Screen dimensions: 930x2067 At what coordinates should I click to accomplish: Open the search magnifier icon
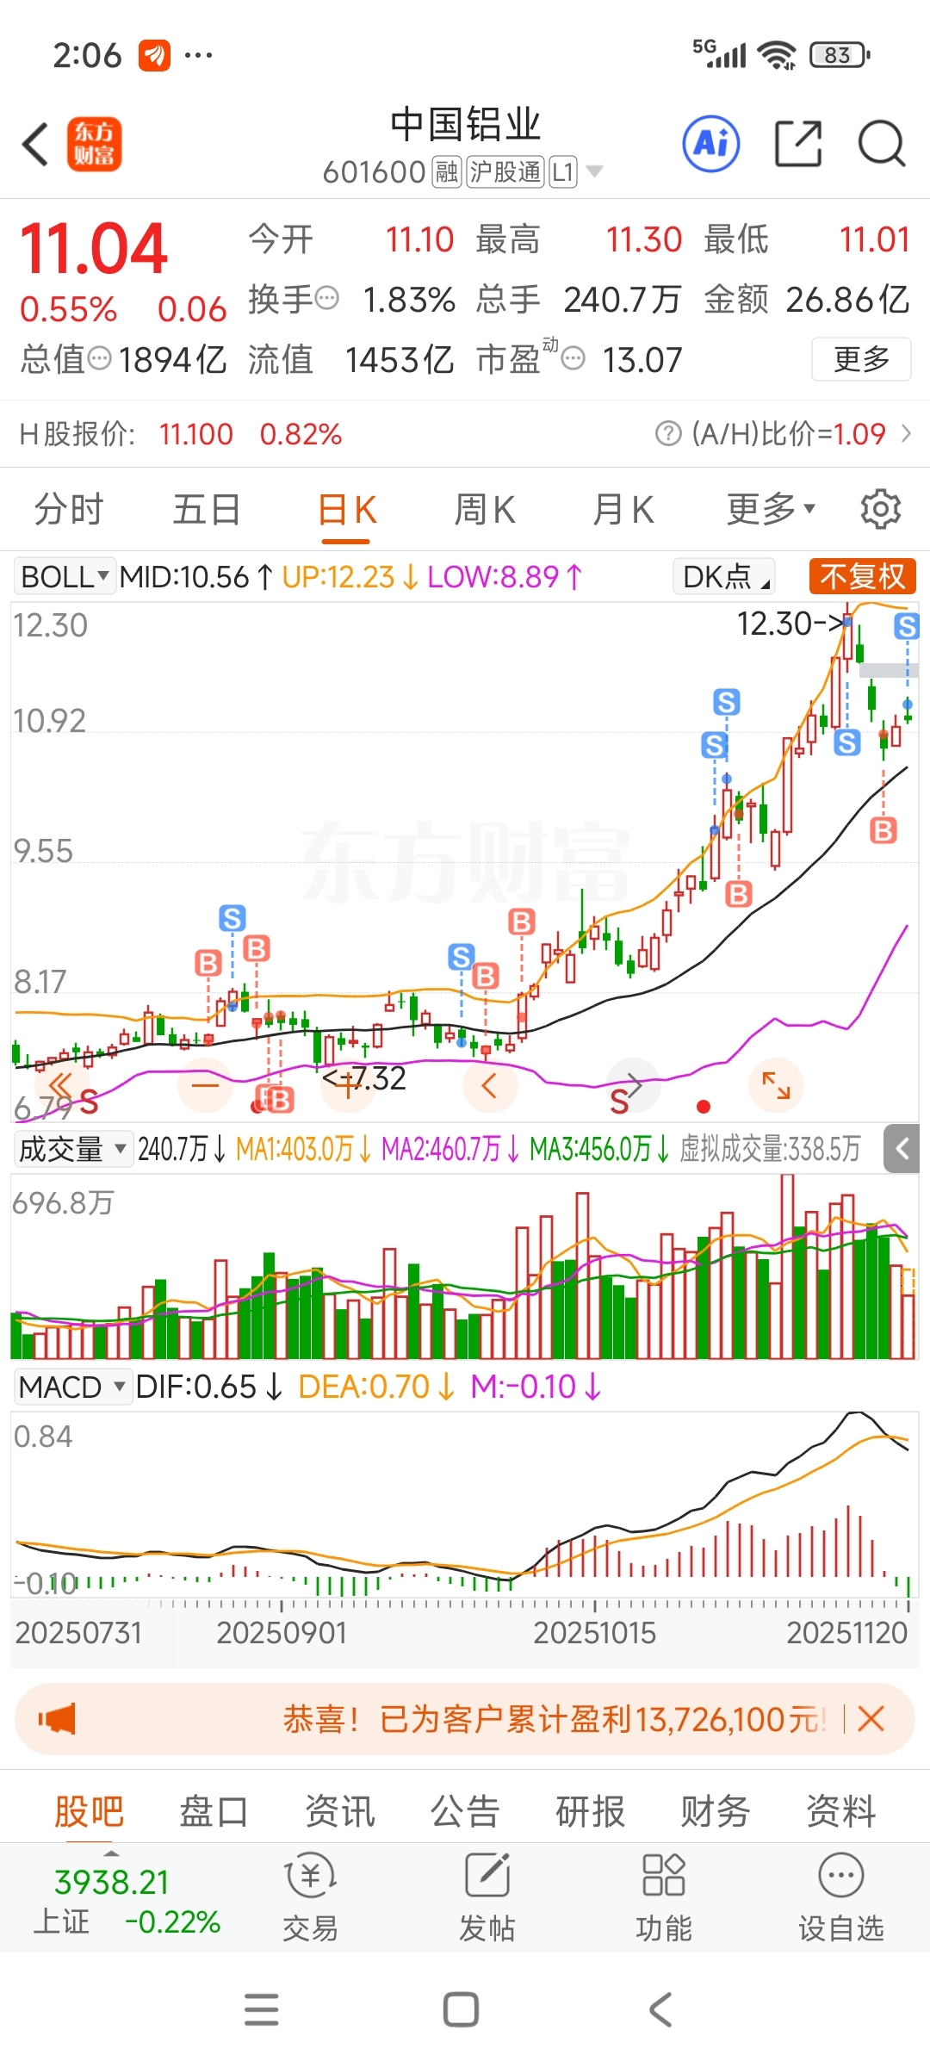[x=882, y=143]
